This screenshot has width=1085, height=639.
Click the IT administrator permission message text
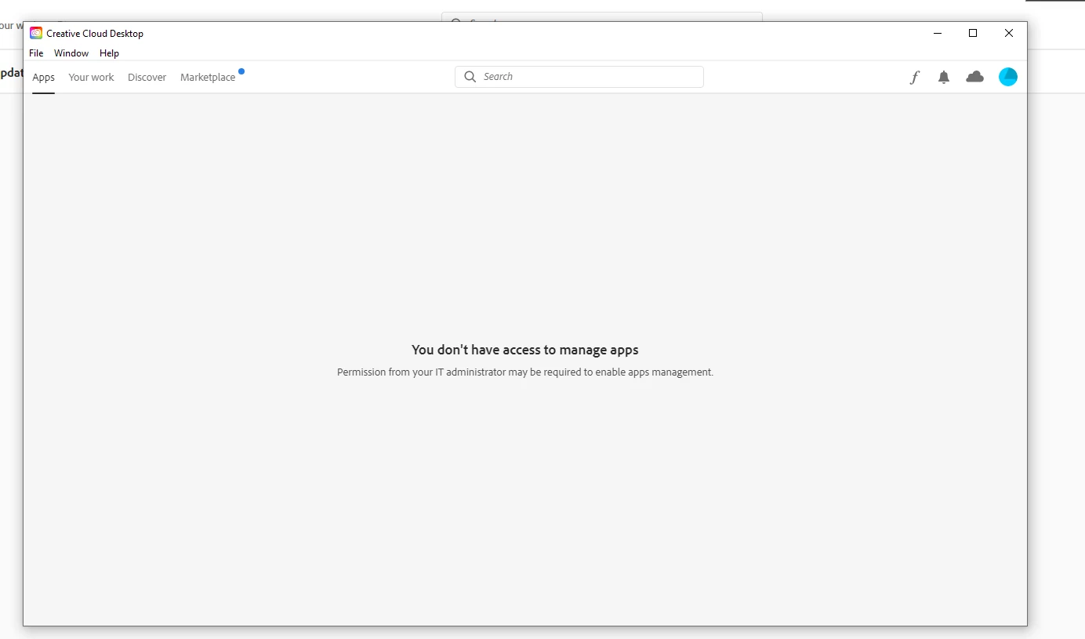(x=525, y=372)
